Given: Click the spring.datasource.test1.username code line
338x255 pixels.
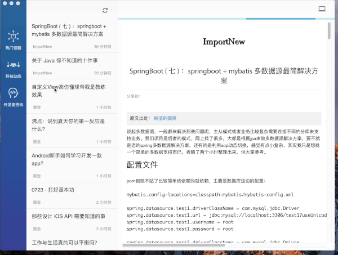Looking at the screenshot, I should click(x=180, y=222).
